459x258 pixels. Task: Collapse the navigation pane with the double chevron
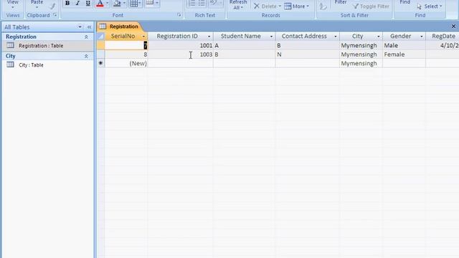click(89, 27)
